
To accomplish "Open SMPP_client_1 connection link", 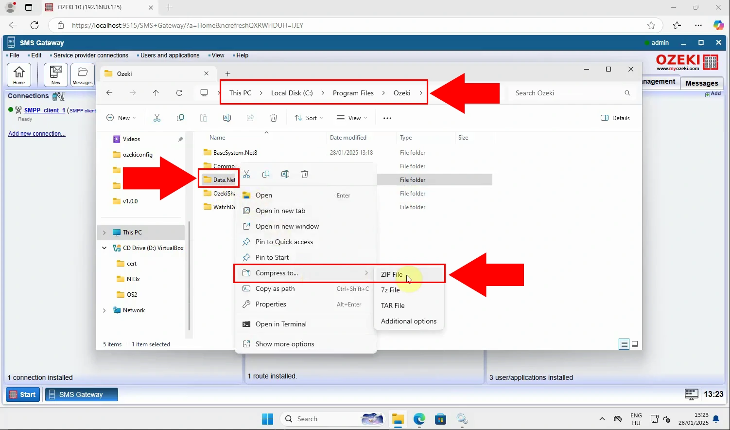I will (x=44, y=110).
